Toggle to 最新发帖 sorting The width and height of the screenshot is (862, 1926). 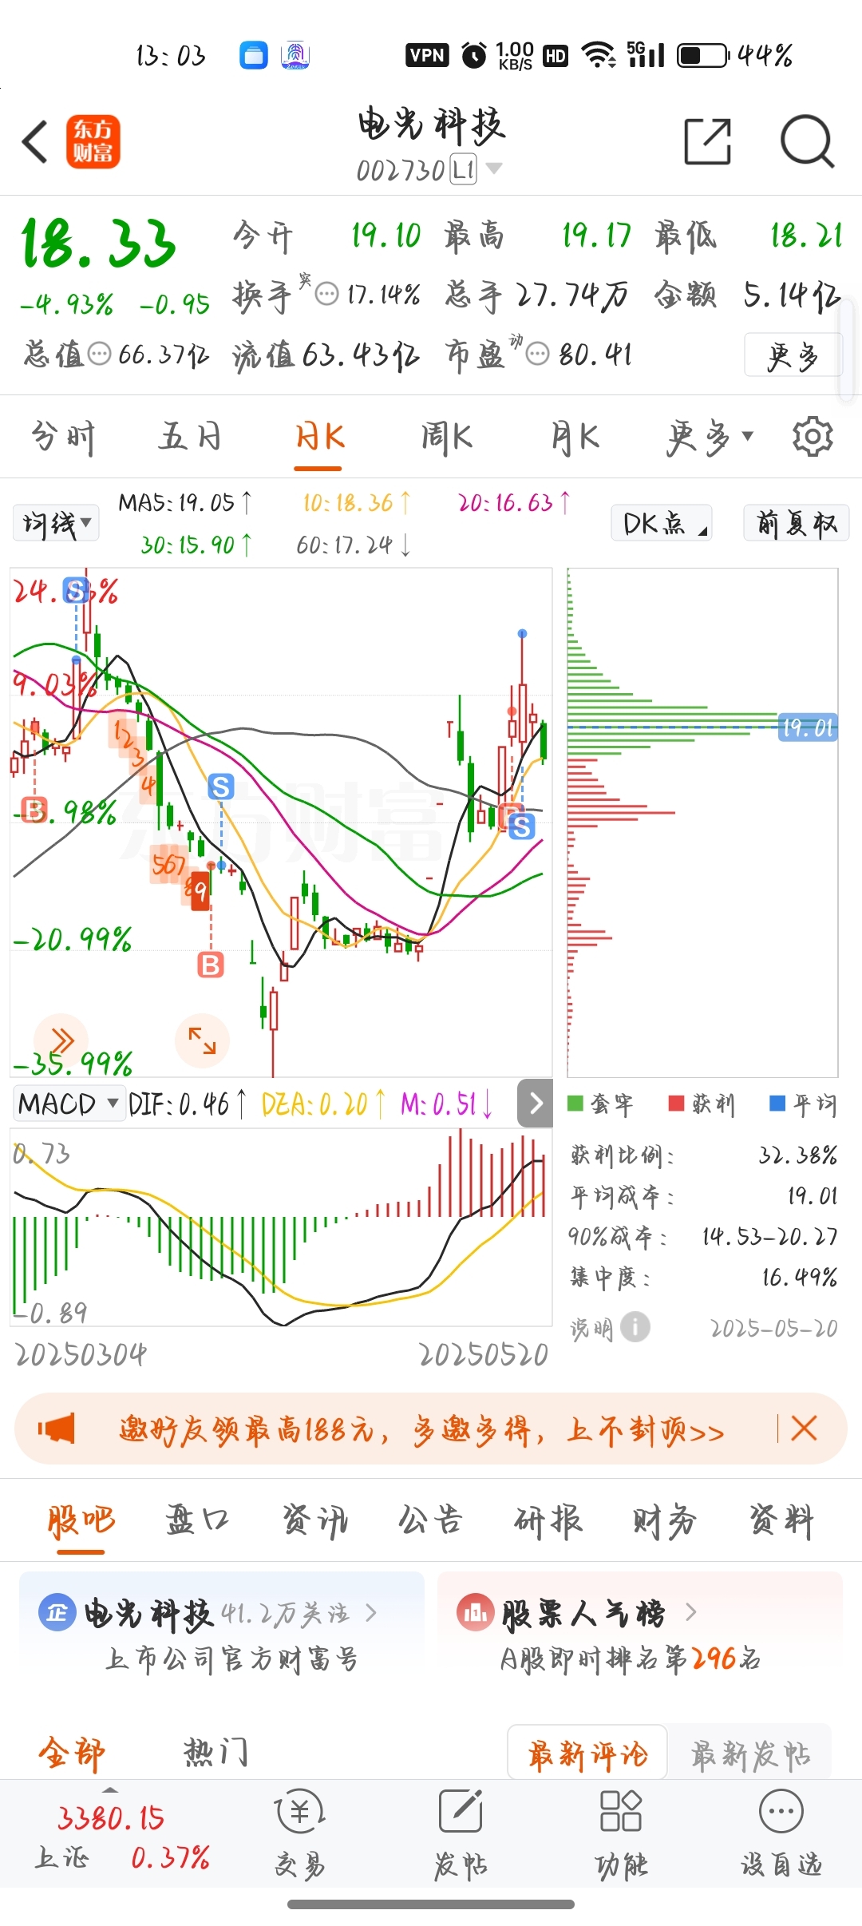[750, 1754]
